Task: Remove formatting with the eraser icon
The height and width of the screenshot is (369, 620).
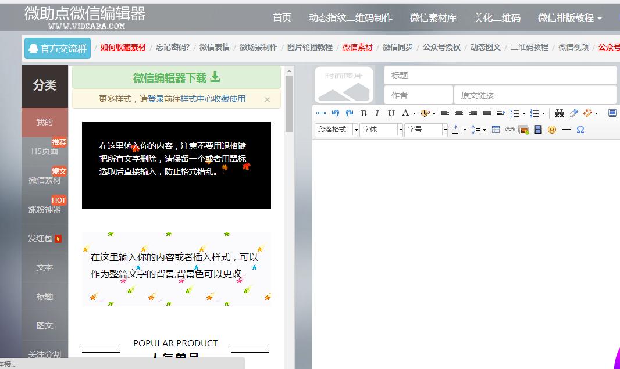Action: point(575,113)
